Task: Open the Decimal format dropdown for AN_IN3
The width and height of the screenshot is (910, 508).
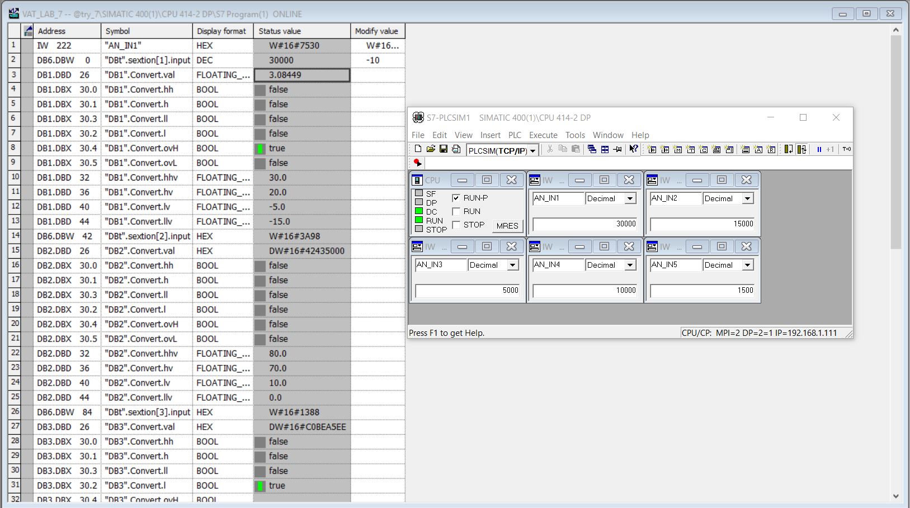Action: 513,265
